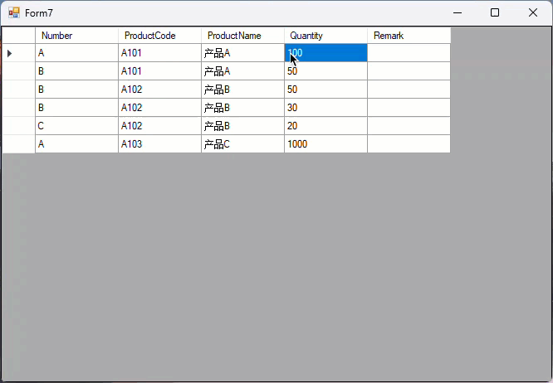553x383 pixels.
Task: Select the Quantity cell showing 20
Action: pos(325,126)
